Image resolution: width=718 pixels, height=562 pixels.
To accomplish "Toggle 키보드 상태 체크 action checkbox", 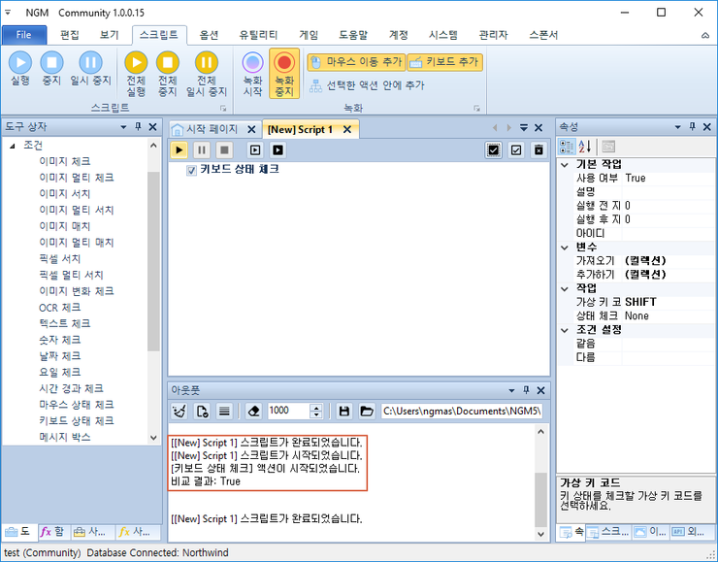I will (x=191, y=171).
